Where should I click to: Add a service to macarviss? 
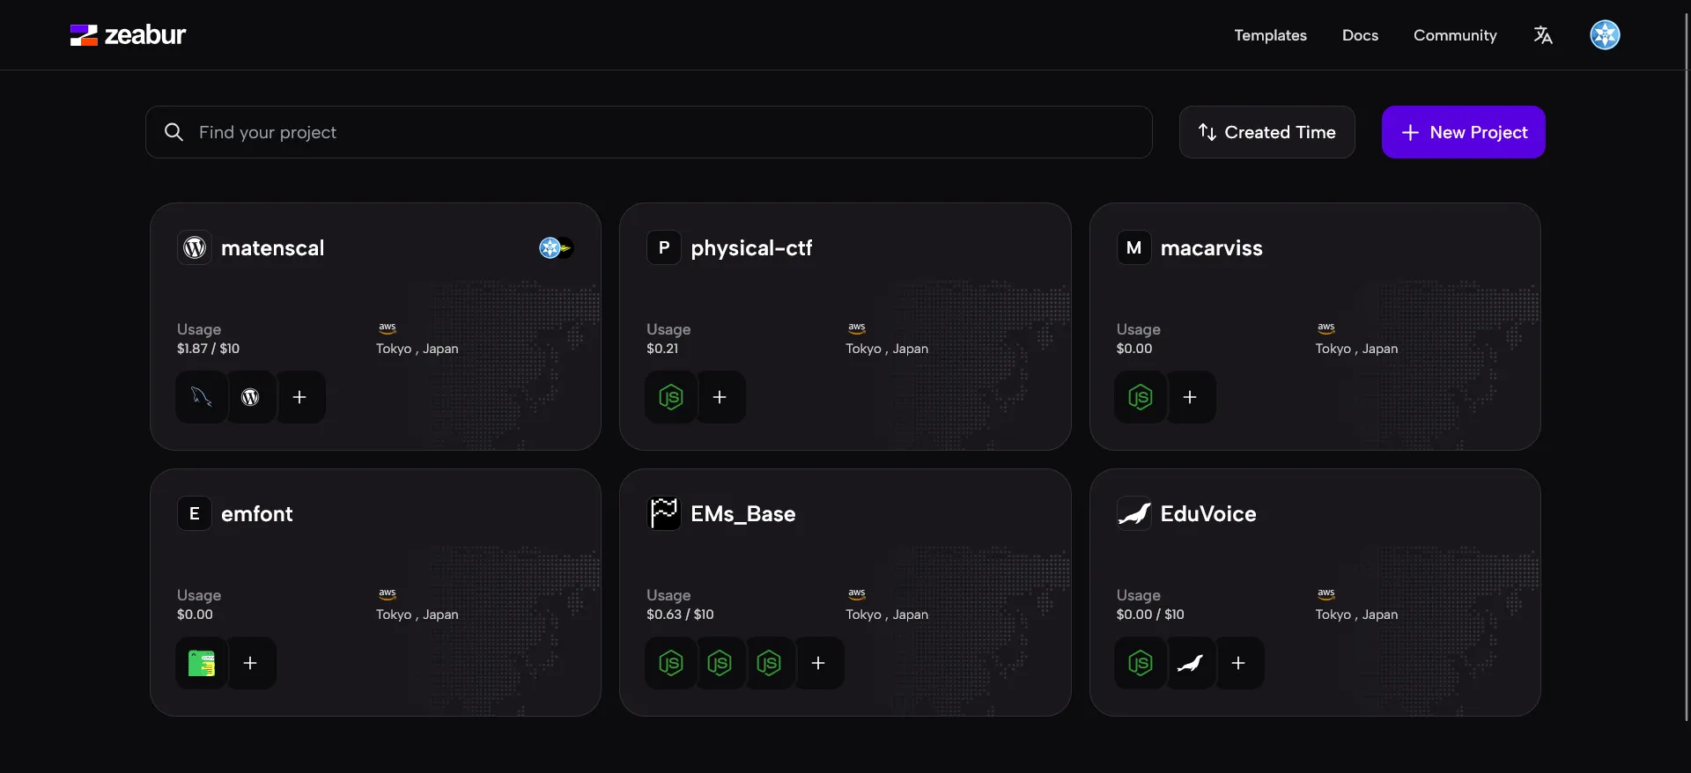(x=1191, y=397)
